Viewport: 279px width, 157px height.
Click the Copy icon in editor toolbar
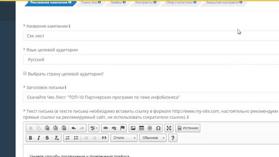pyautogui.click(x=39, y=128)
